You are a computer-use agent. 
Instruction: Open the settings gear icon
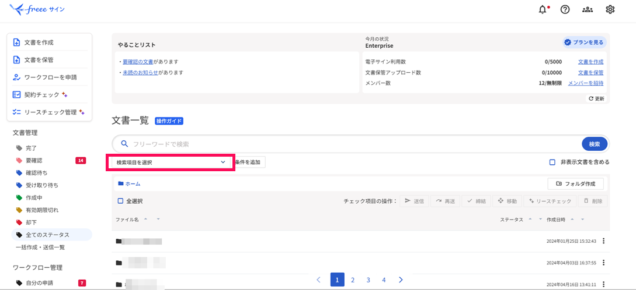(610, 10)
